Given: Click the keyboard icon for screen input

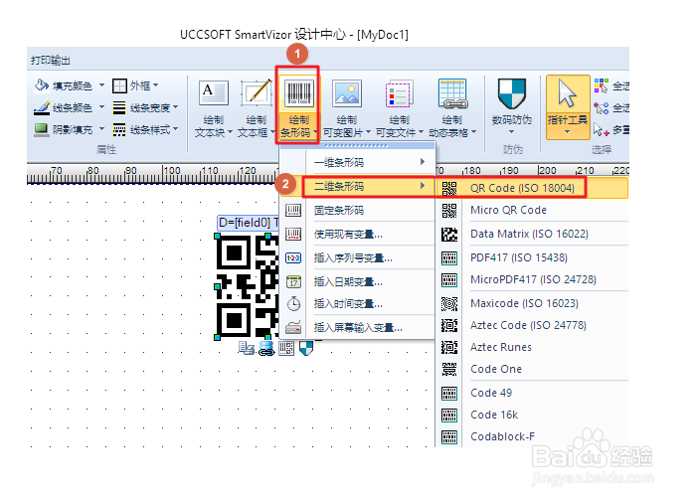Looking at the screenshot, I should (293, 328).
